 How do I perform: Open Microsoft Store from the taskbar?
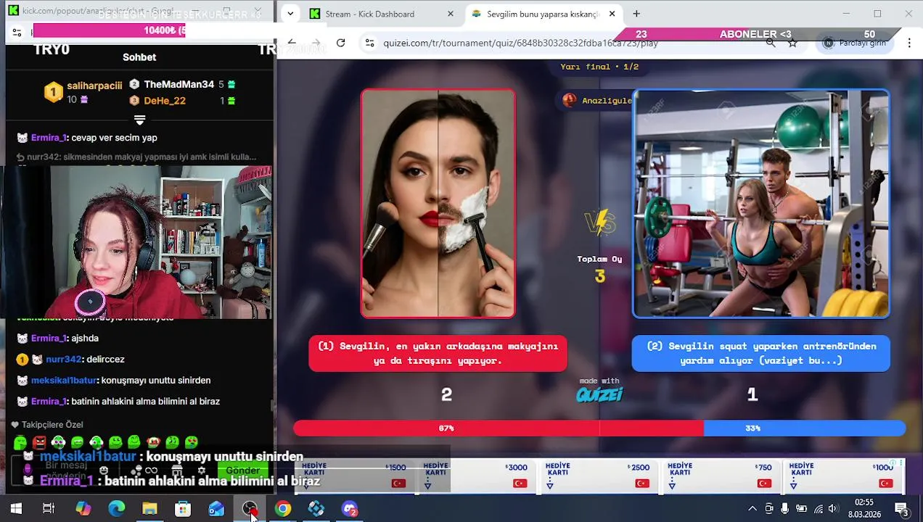(x=183, y=509)
